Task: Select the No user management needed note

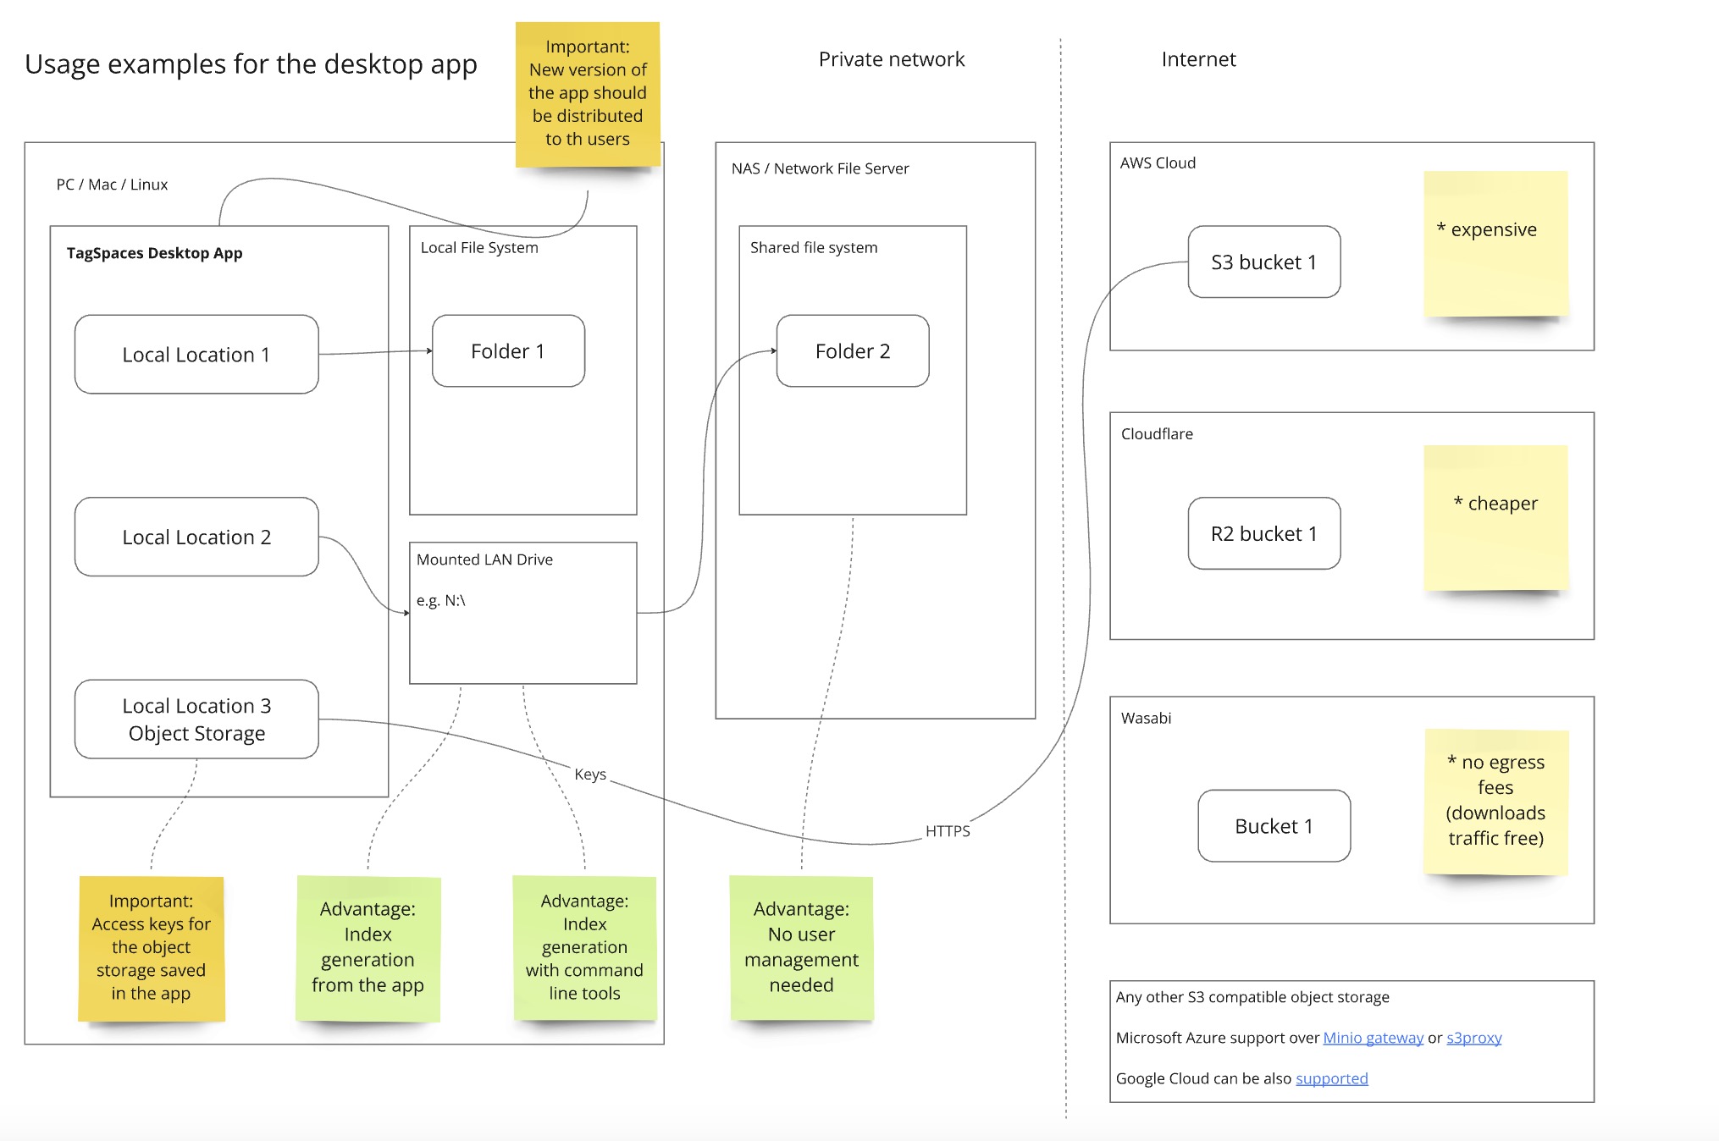Action: (x=801, y=948)
